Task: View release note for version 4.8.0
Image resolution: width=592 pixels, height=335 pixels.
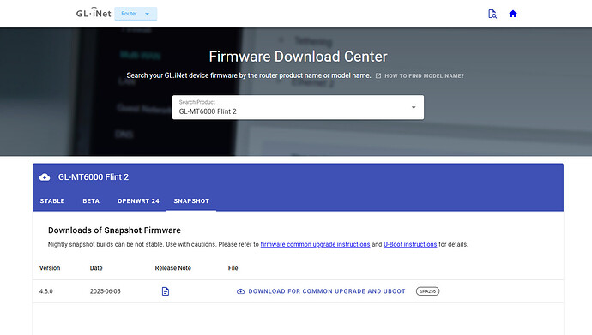Action: [166, 291]
